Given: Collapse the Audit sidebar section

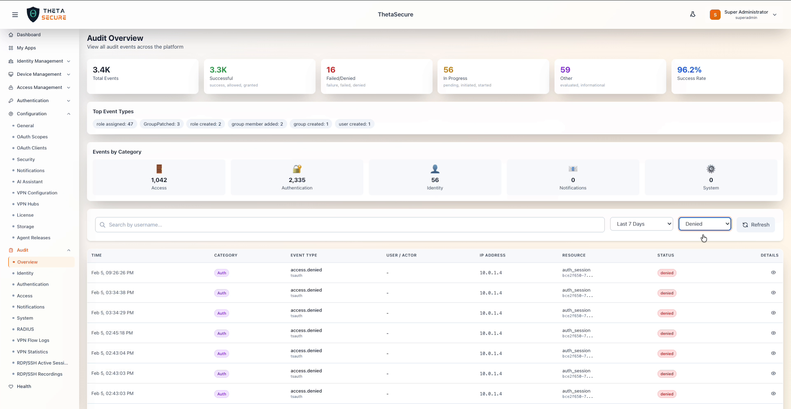Looking at the screenshot, I should [x=68, y=250].
